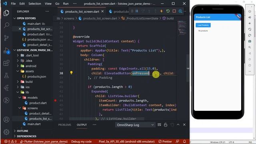
Task: Open the Source Control view
Action: [6, 38]
